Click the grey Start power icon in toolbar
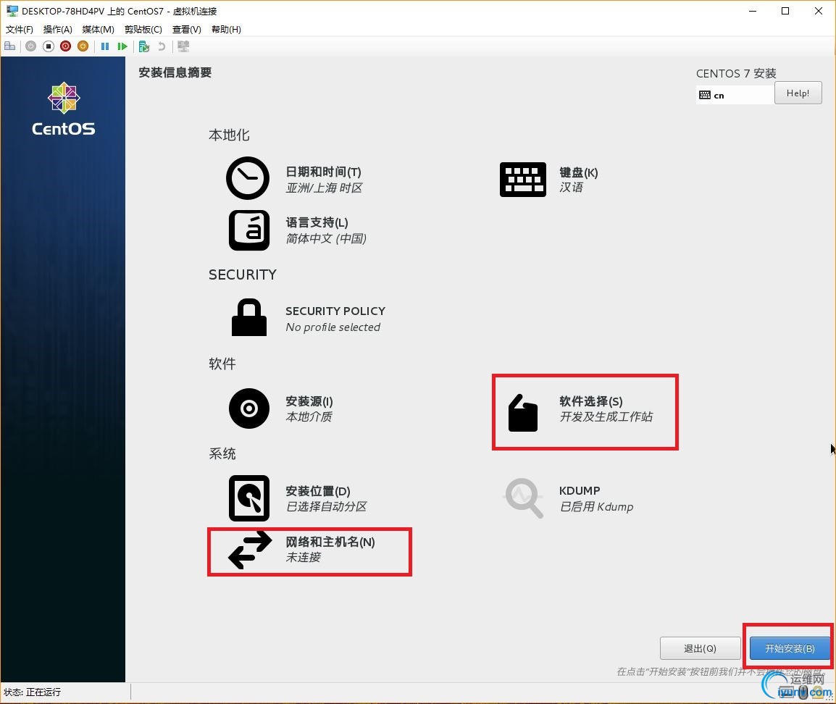The width and height of the screenshot is (836, 704). pos(31,46)
